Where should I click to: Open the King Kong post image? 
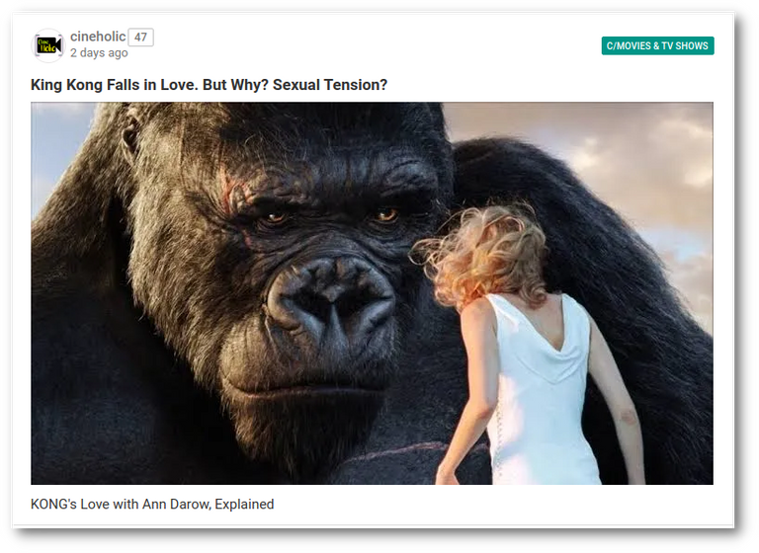pyautogui.click(x=372, y=293)
